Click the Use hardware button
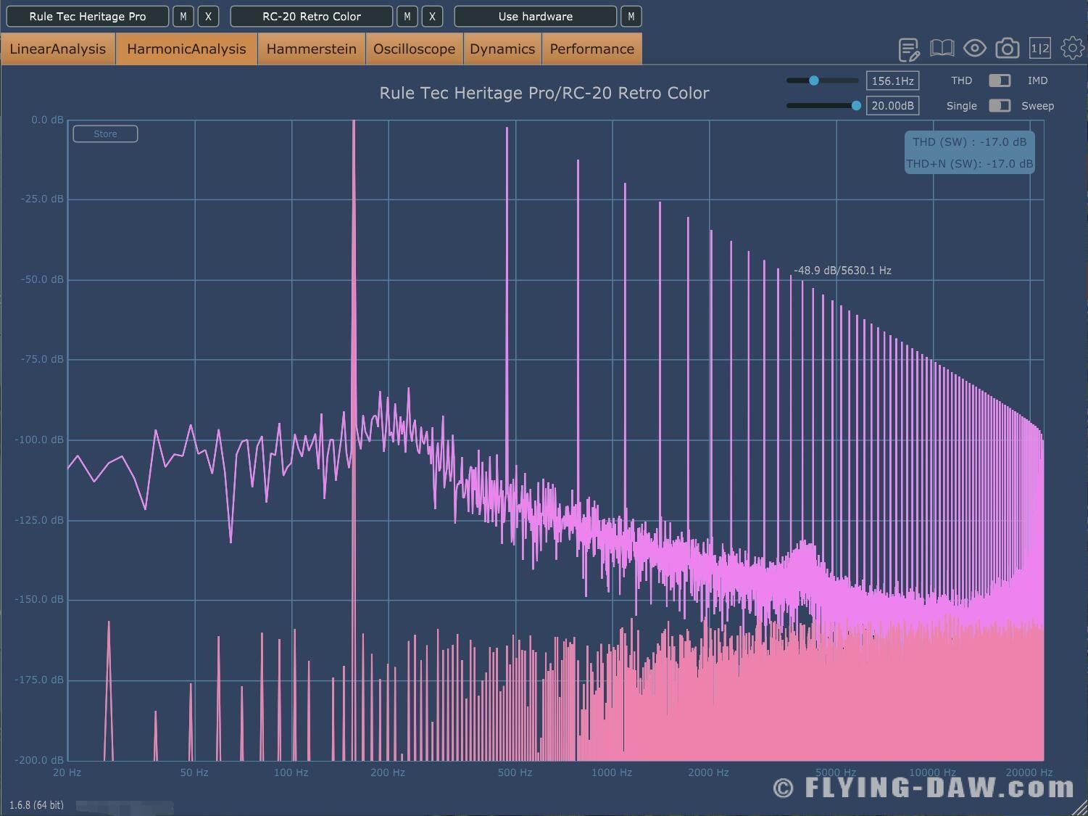The image size is (1088, 816). tap(536, 16)
